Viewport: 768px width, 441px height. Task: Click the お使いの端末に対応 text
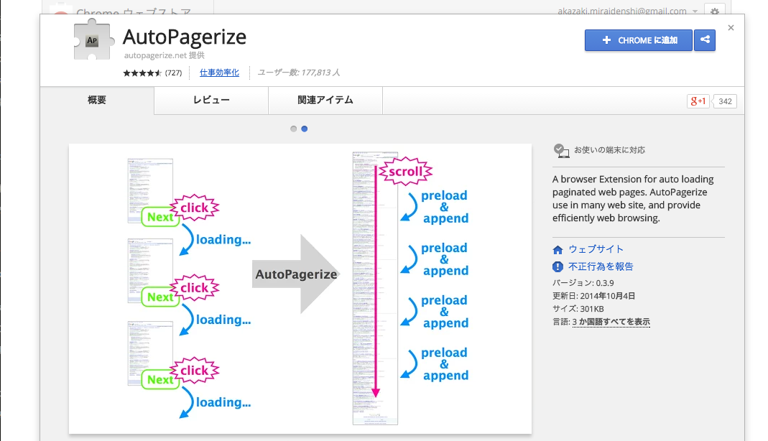(609, 150)
